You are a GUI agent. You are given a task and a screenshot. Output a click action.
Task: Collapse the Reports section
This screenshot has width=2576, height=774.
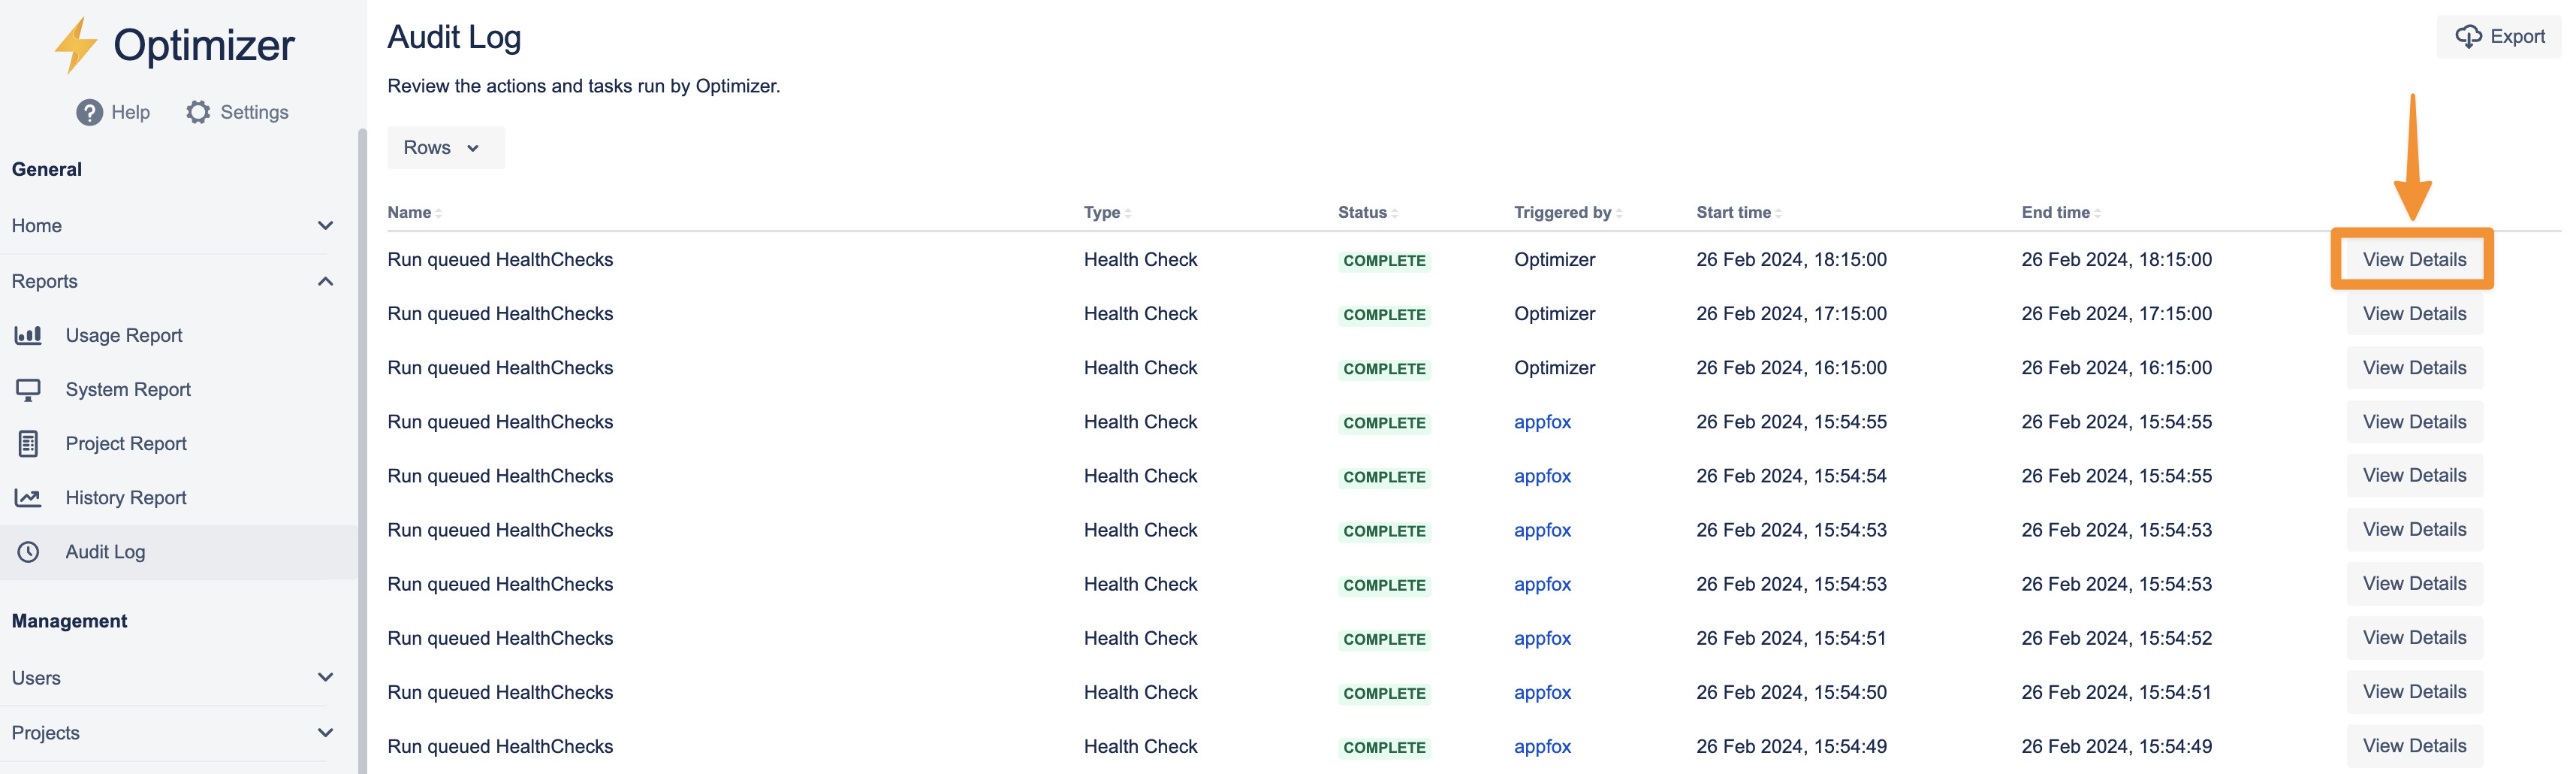[325, 281]
